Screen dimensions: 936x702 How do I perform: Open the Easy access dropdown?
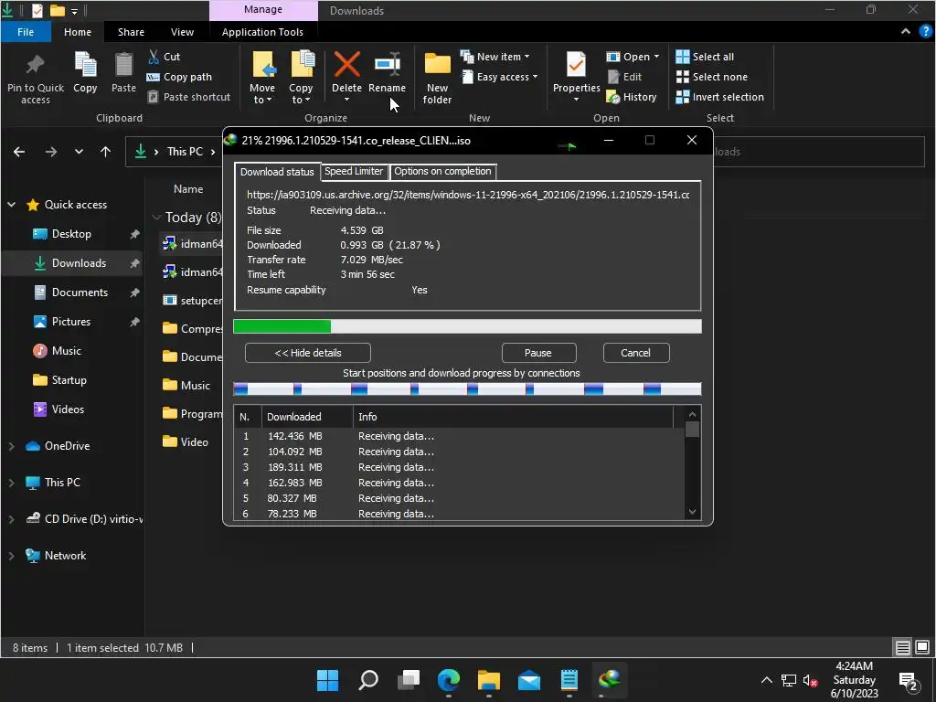[499, 77]
